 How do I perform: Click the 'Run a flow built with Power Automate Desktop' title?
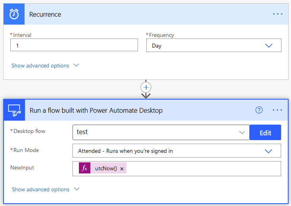(x=96, y=110)
